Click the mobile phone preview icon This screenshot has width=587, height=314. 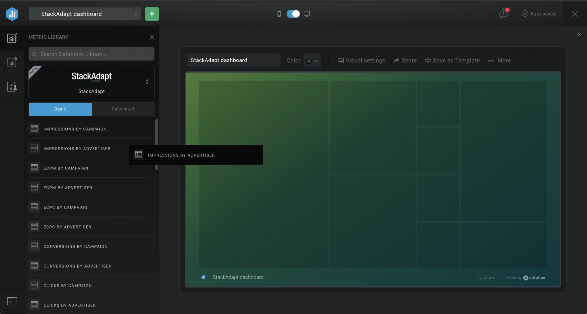(x=279, y=13)
